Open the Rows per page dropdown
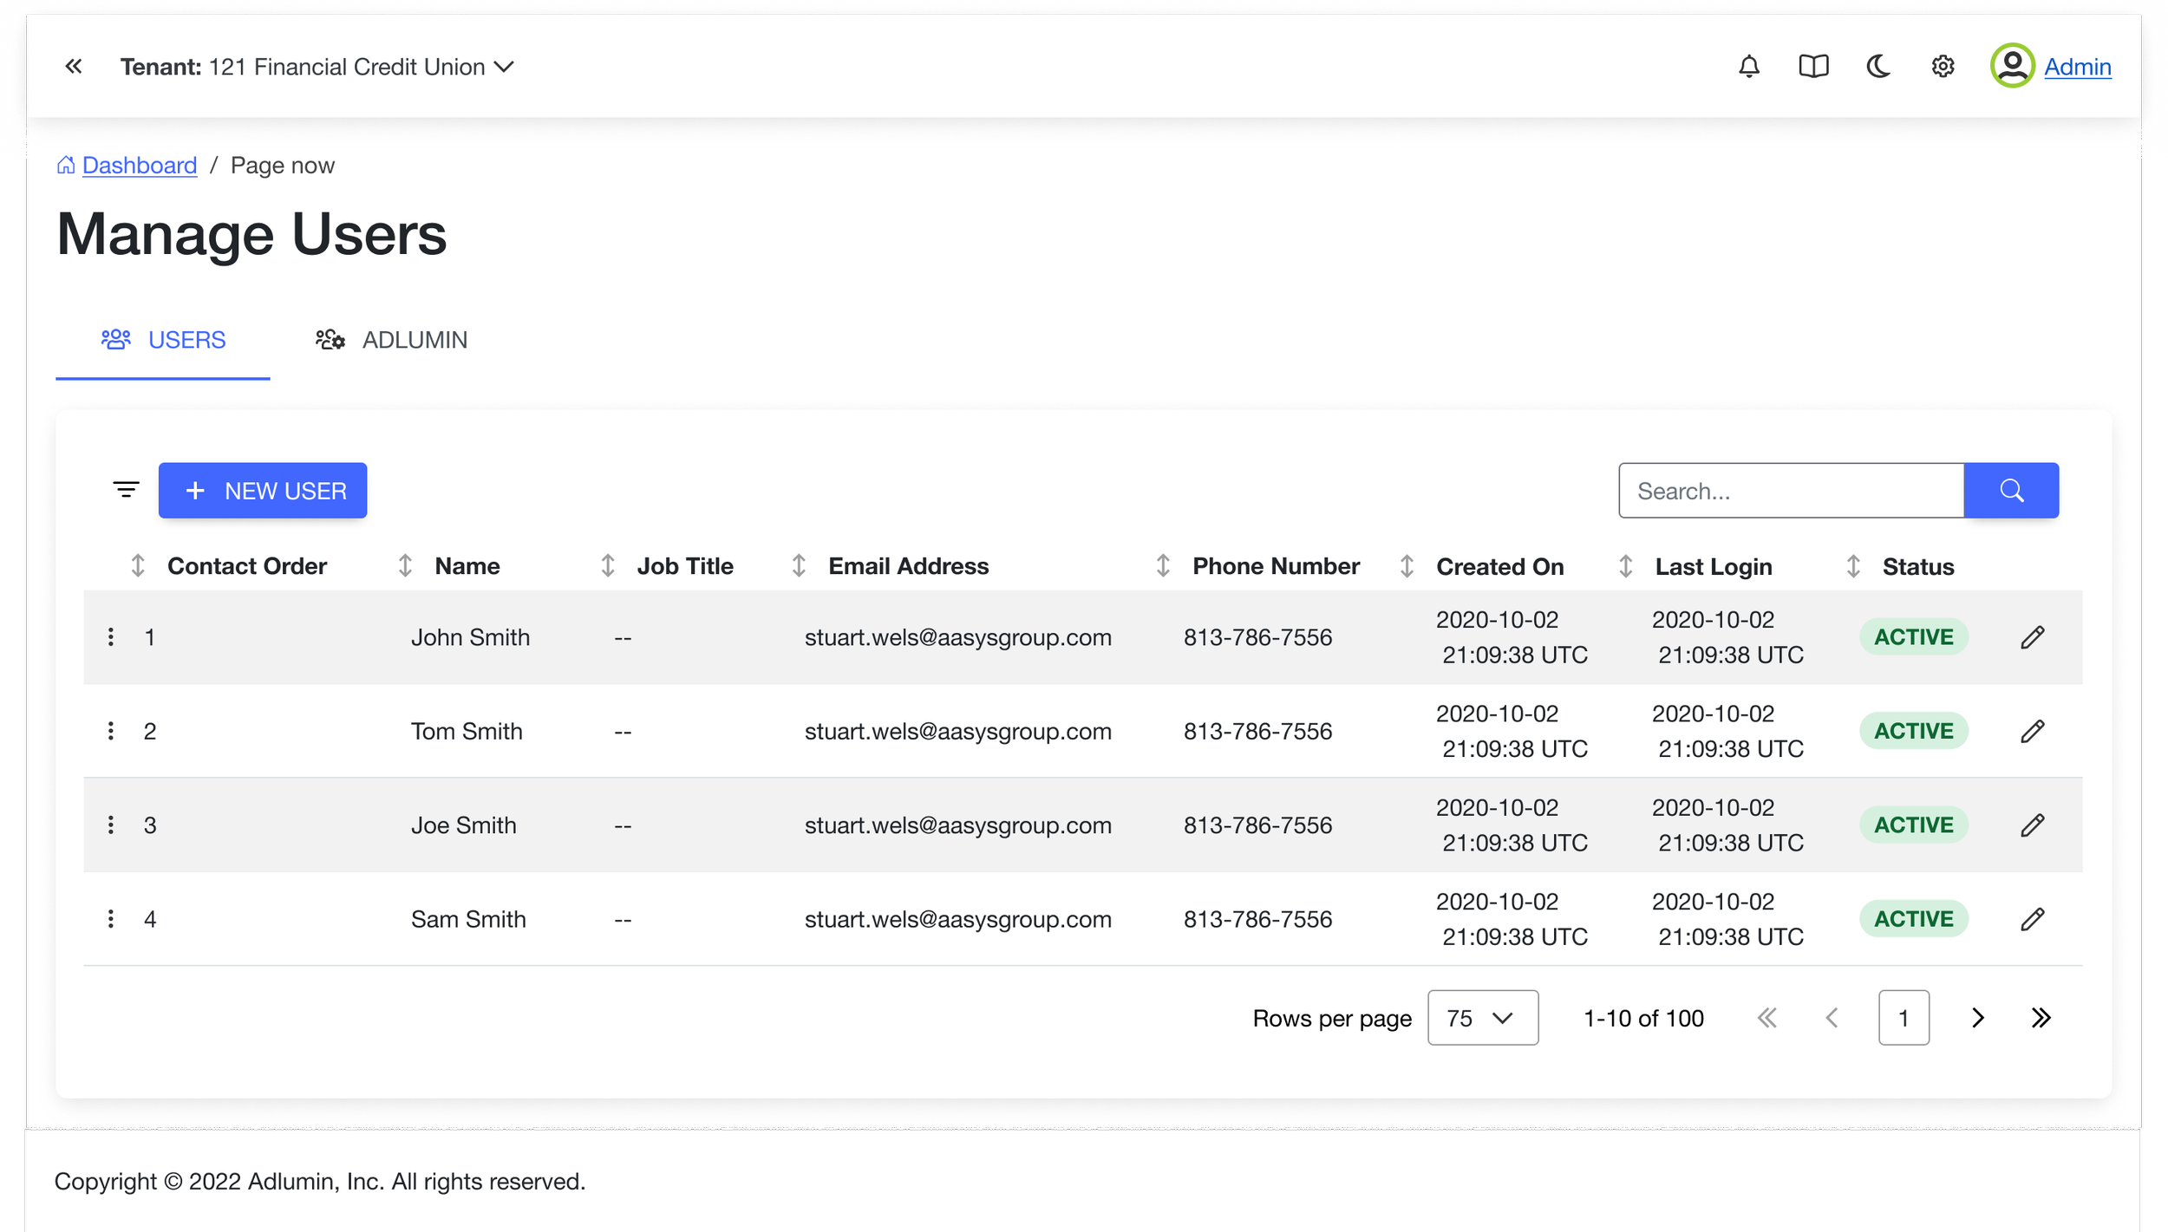 click(1482, 1018)
